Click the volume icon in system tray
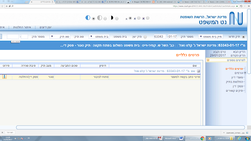This screenshot has height=141, width=251. (x=16, y=138)
